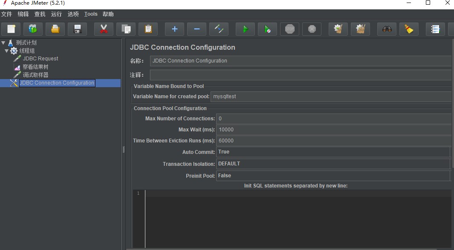This screenshot has height=250, width=454.
Task: Click the 名称 name input field
Action: coord(301,61)
